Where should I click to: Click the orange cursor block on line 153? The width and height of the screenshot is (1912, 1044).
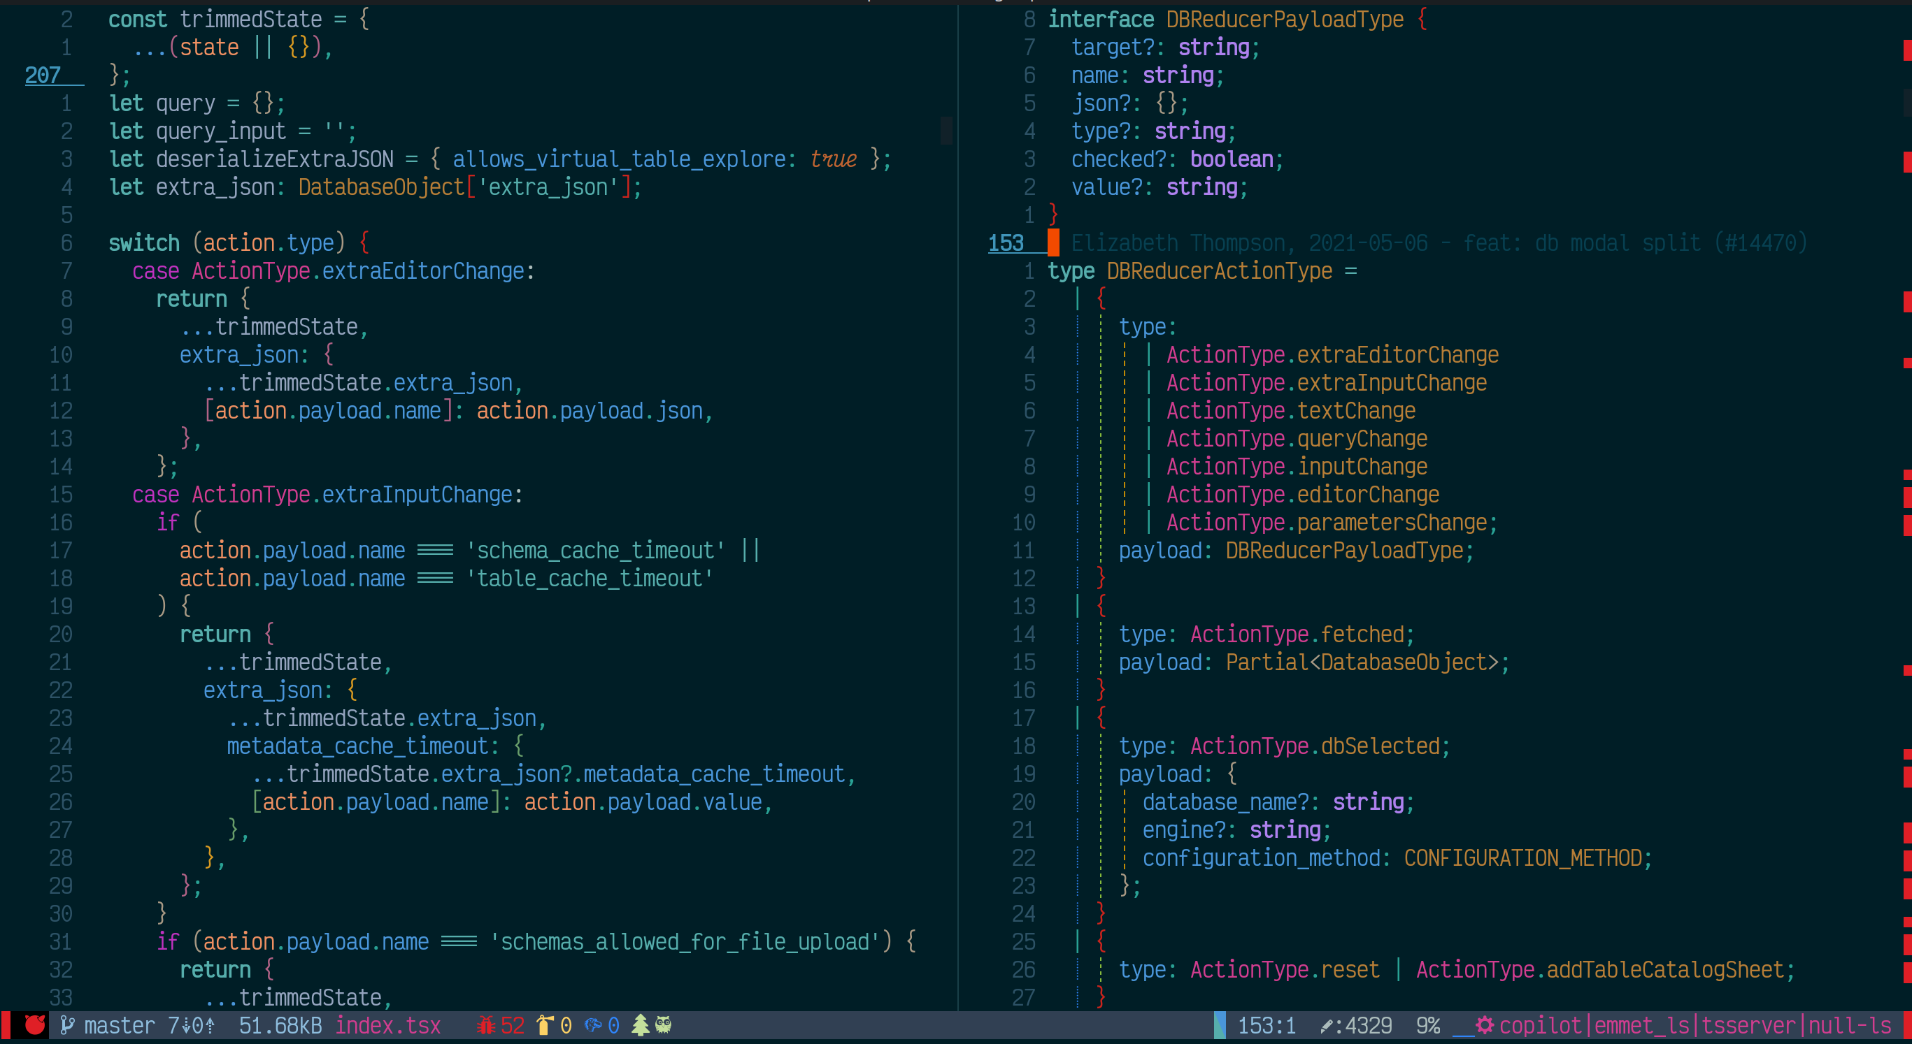pos(1053,243)
